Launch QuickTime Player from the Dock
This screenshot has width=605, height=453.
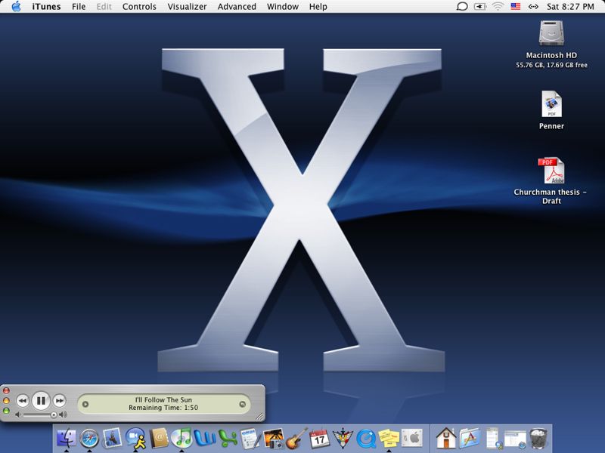(x=366, y=439)
